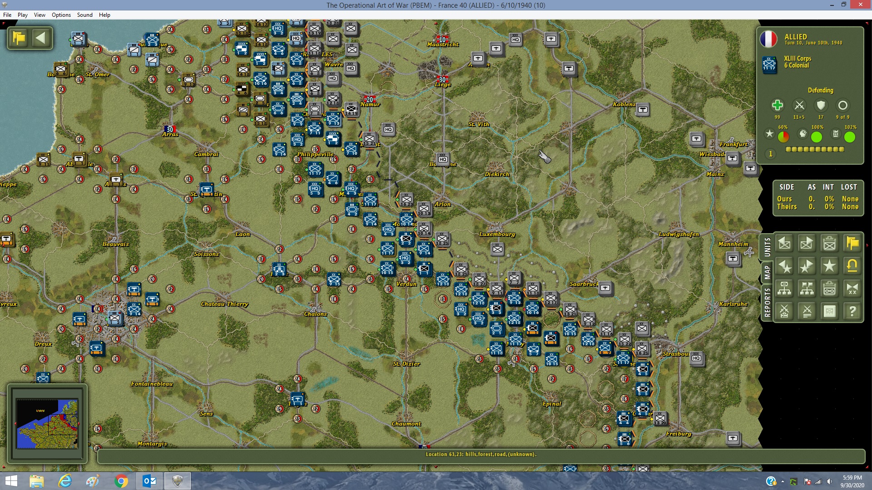
Task: Click the minimap thumbnail of France
Action: pos(47,424)
